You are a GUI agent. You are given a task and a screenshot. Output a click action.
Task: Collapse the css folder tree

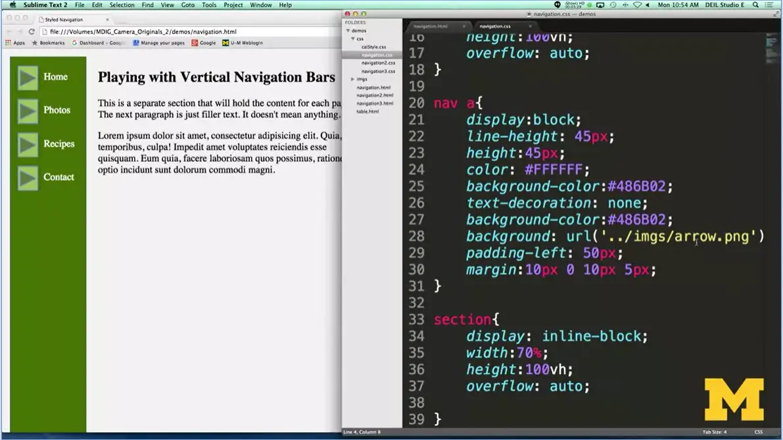[x=353, y=39]
